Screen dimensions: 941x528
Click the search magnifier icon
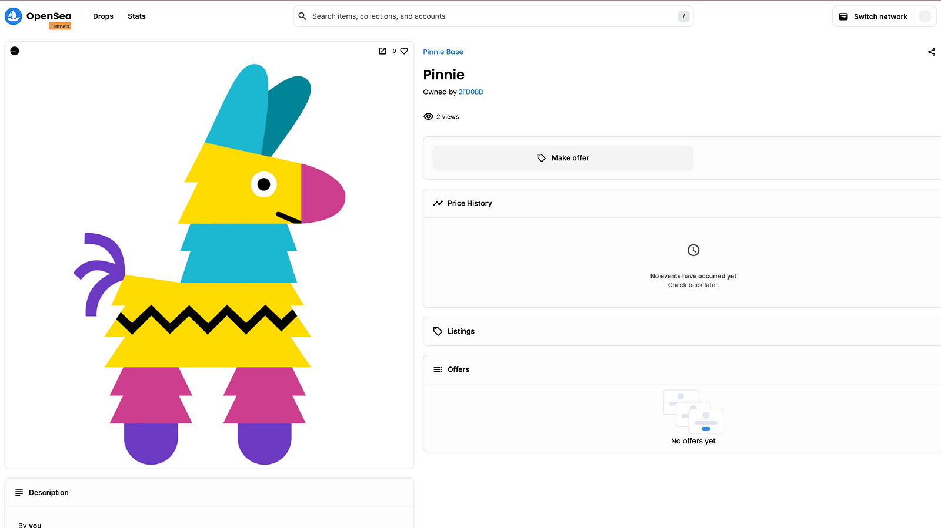tap(302, 16)
